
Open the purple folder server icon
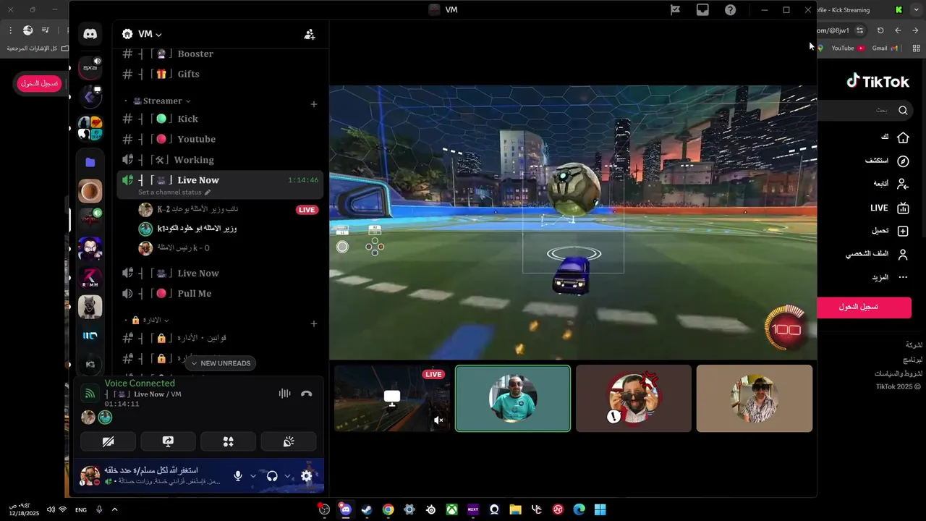[90, 162]
